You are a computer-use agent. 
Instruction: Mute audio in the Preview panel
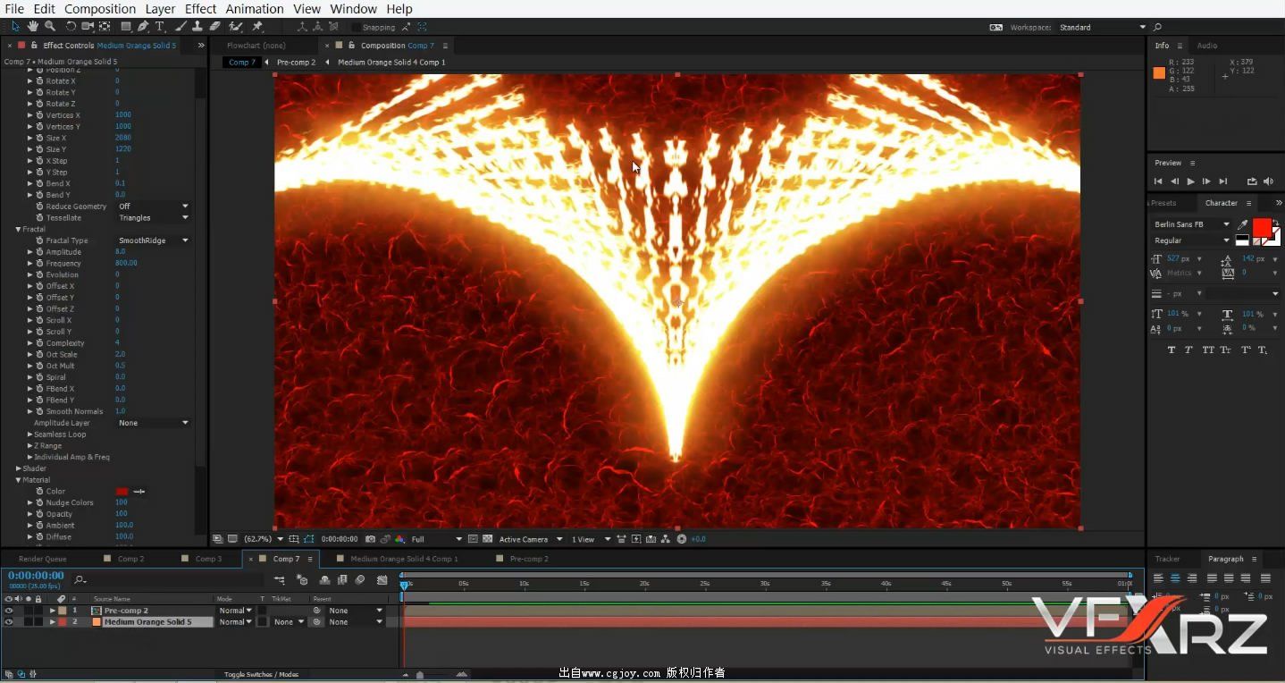(x=1269, y=181)
